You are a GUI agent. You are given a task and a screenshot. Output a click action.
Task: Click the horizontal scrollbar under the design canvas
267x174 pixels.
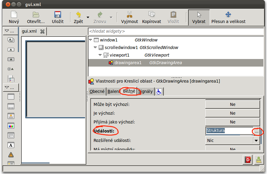[36, 163]
